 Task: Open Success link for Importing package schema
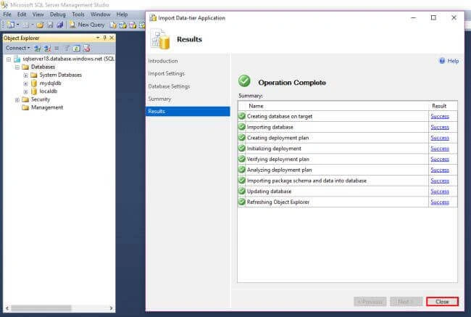[440, 181]
